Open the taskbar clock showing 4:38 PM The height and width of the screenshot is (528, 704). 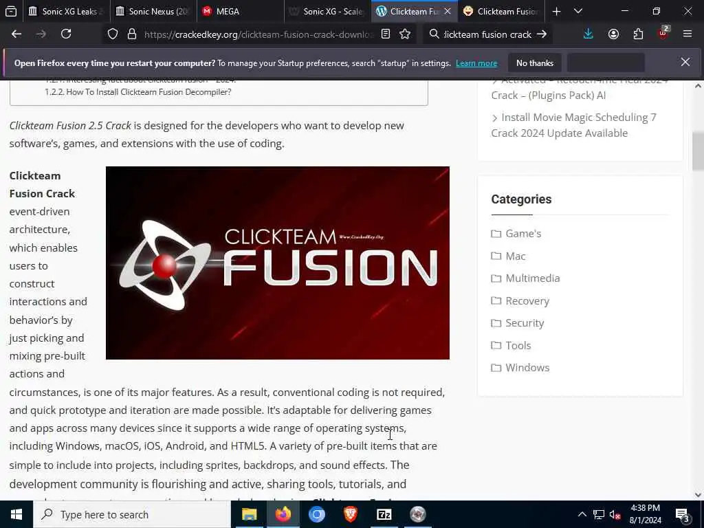(645, 514)
